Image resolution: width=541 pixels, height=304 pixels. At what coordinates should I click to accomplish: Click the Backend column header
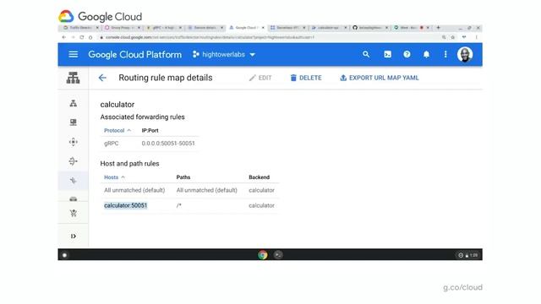[x=259, y=177]
